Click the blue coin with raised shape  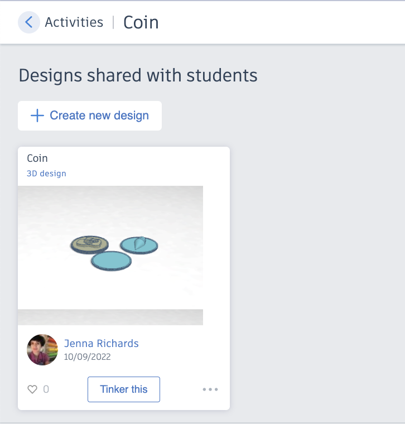(139, 244)
